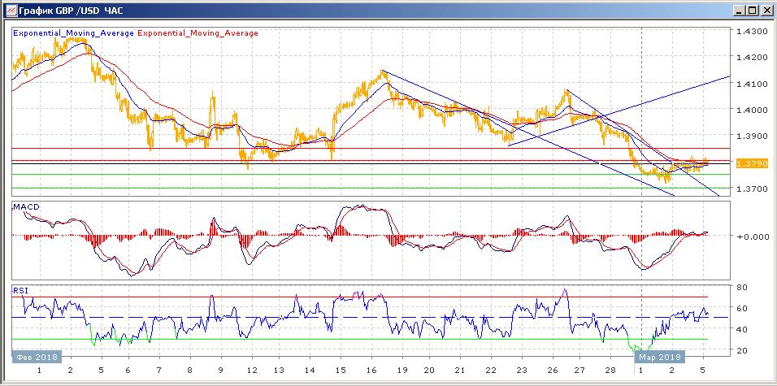Click the Мар 2018 month marker
Screen dimensions: 777x386
click(x=660, y=357)
